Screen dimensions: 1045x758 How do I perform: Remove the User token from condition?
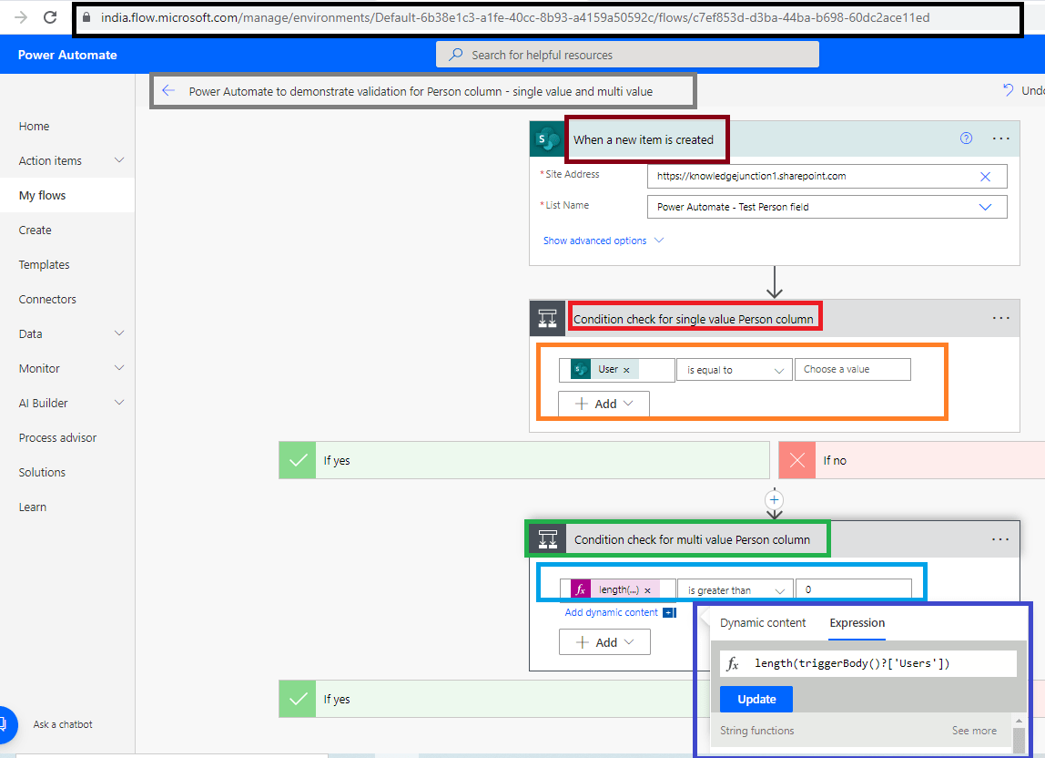coord(626,370)
